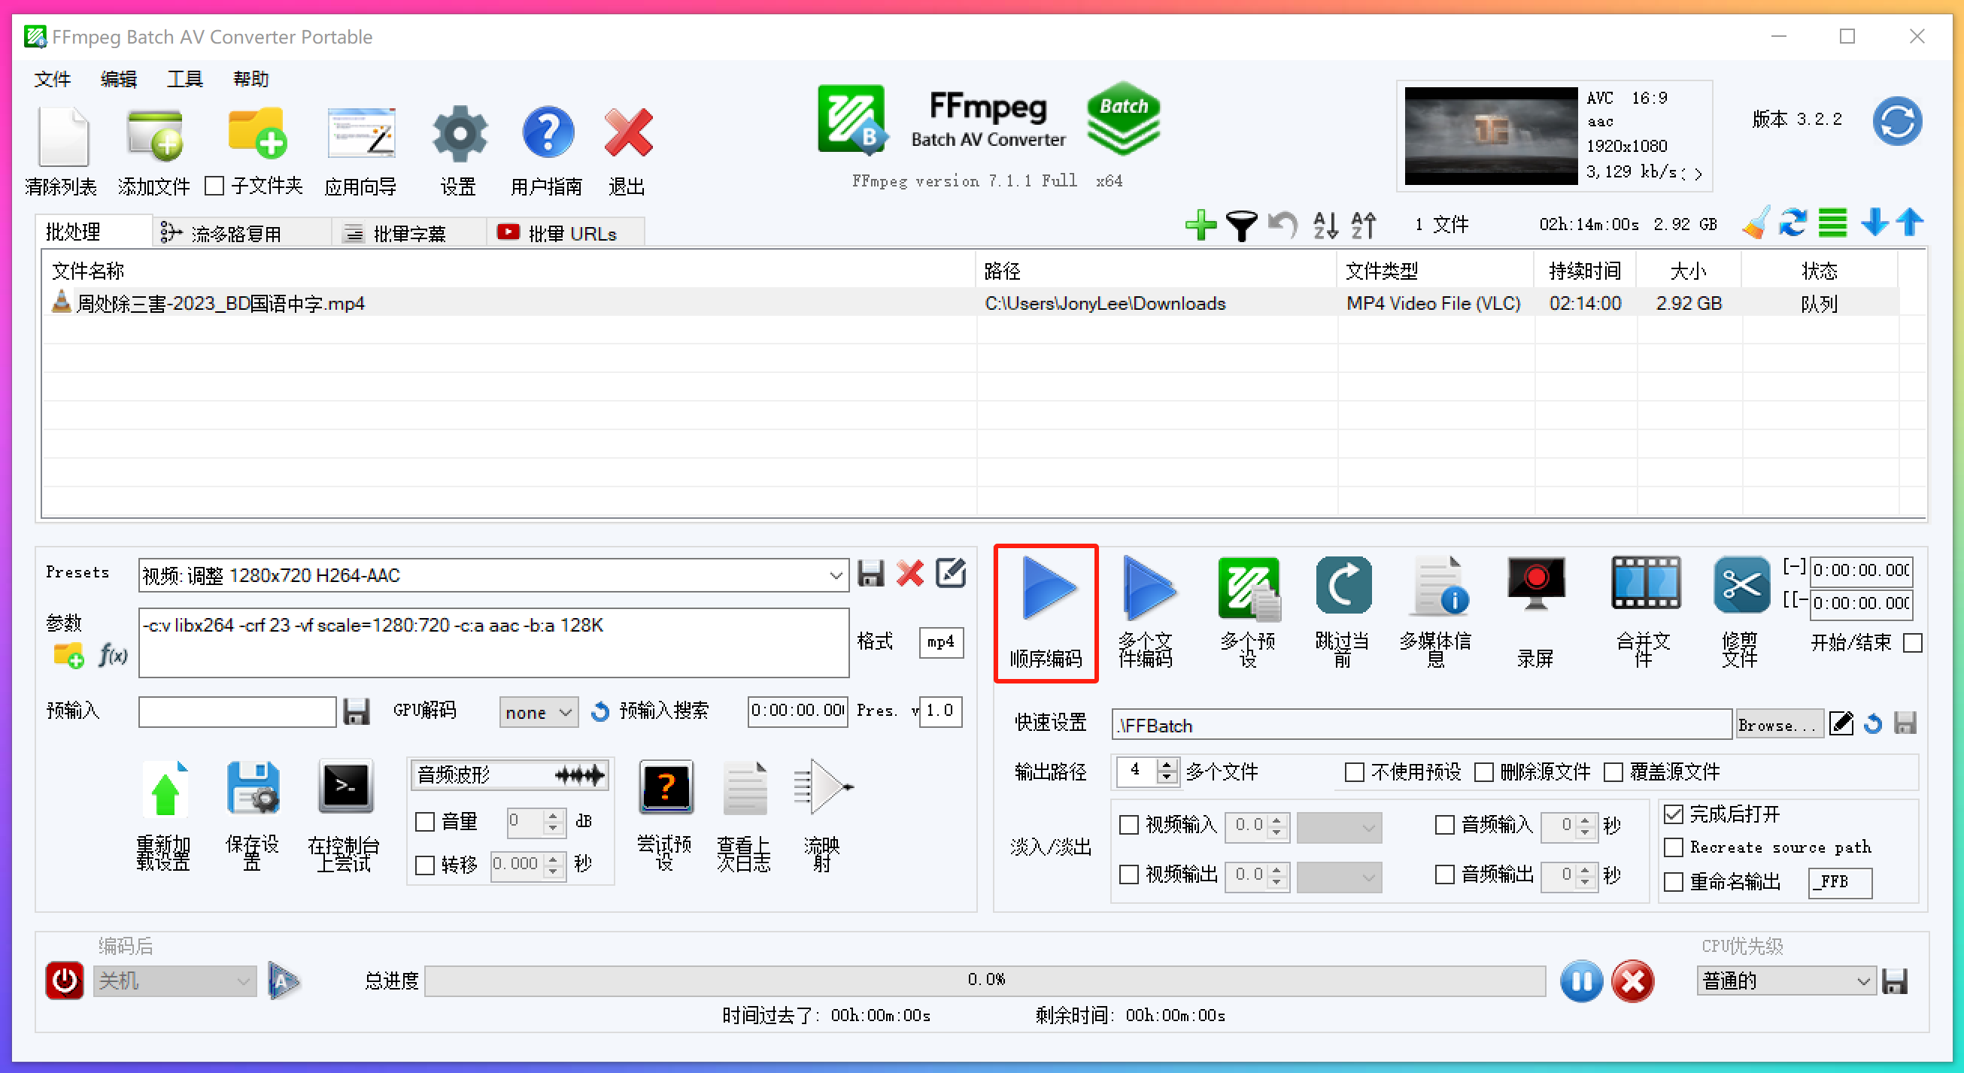The image size is (1964, 1073).
Task: Click the blue pause encoding button
Action: point(1580,981)
